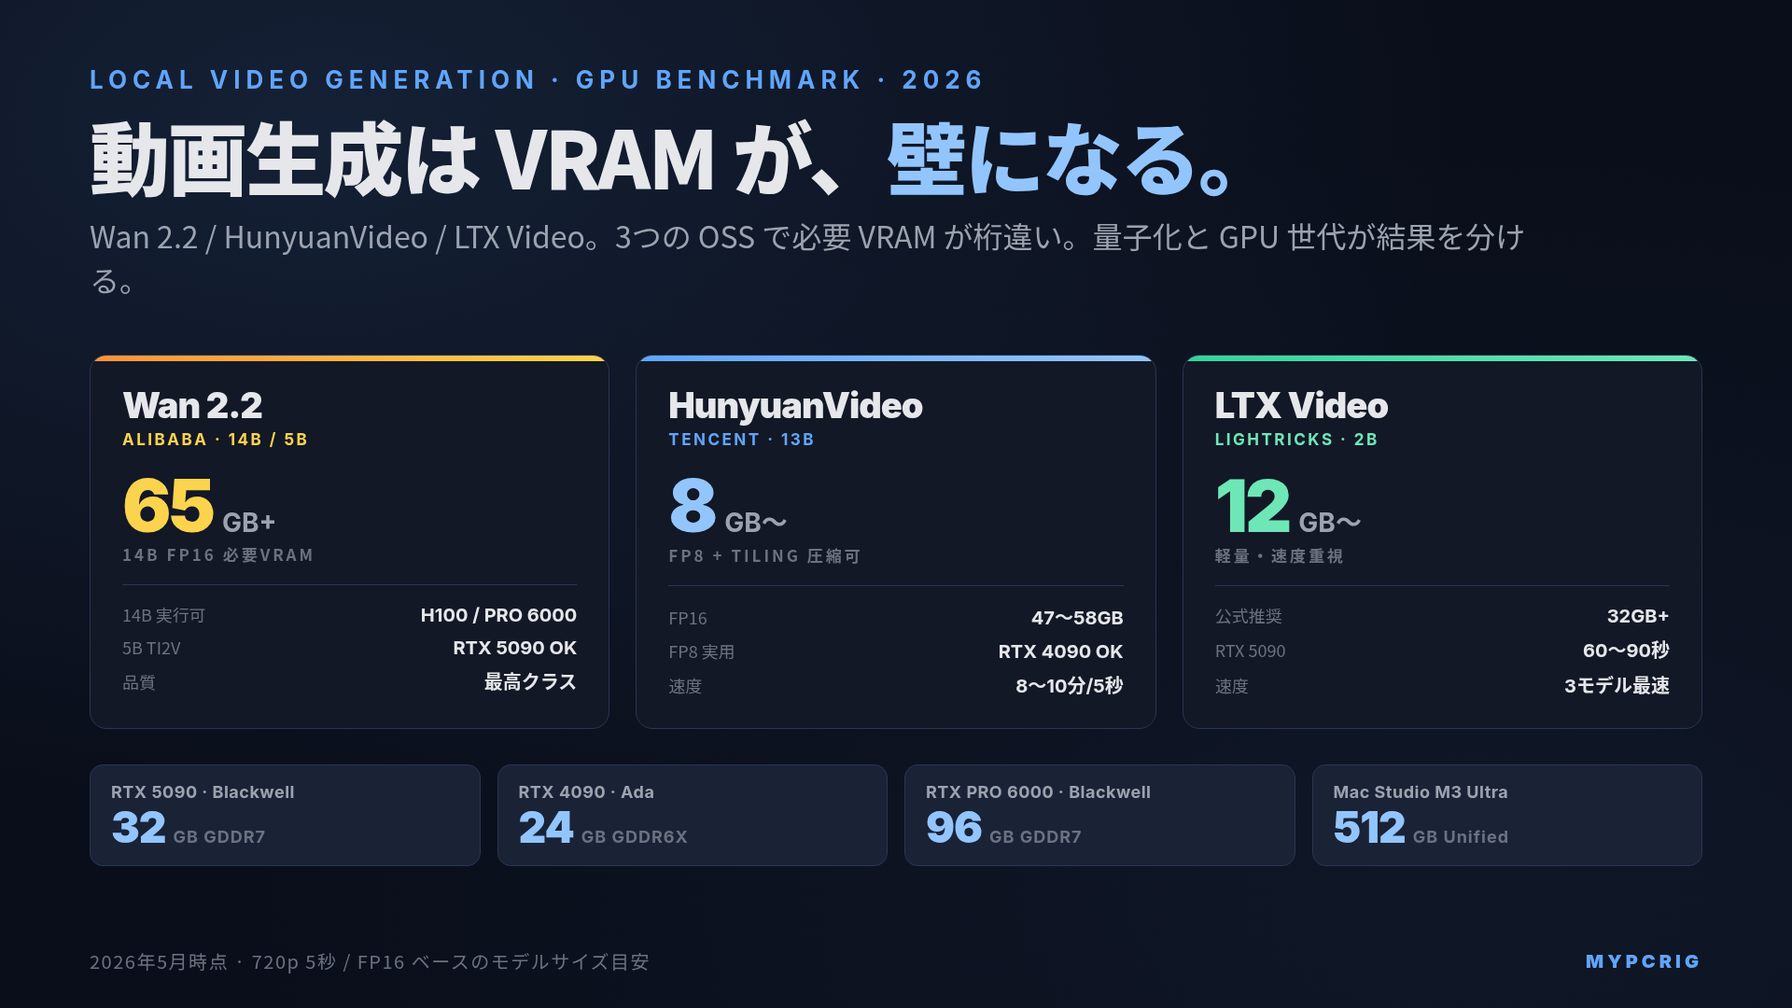Click the '32 GB GDDR7' figure

coord(189,828)
